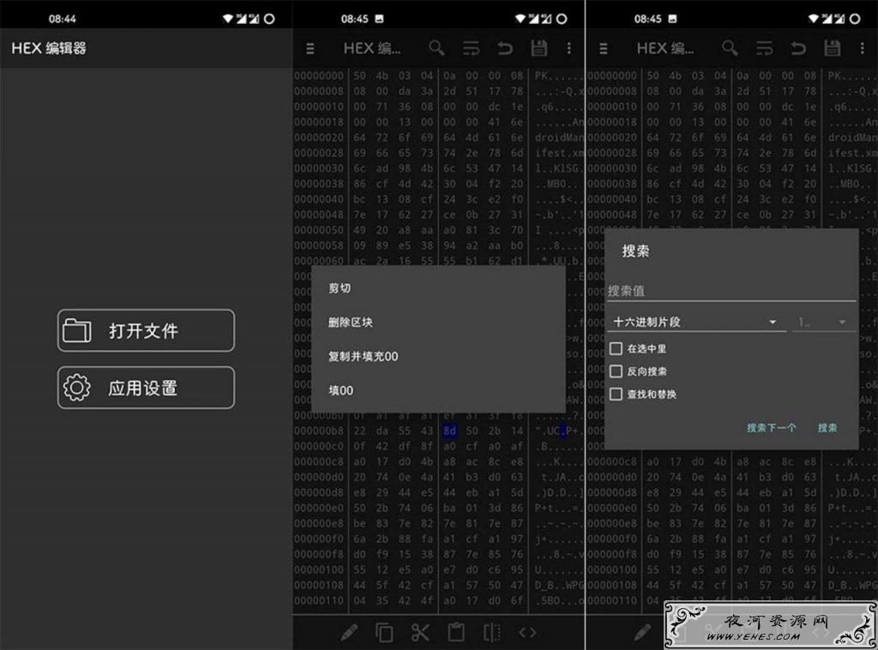Tap ASCII text droidMan in middle hex view

point(559,137)
